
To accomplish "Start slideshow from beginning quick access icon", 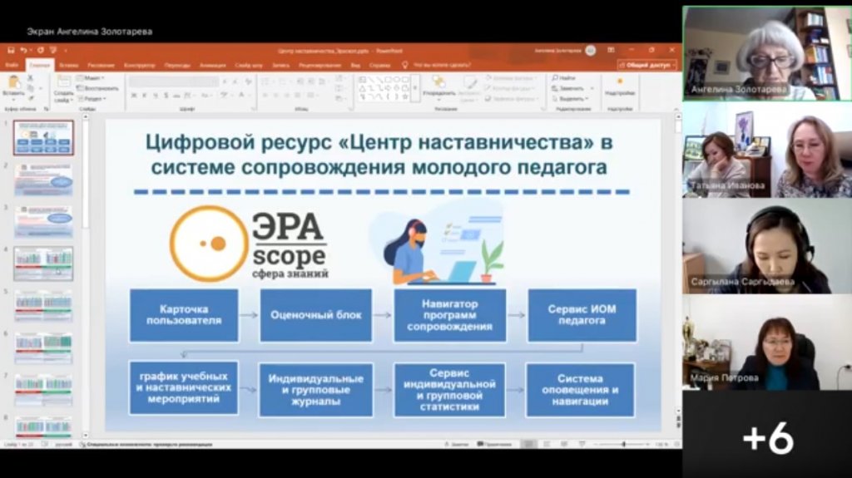I will (52, 51).
